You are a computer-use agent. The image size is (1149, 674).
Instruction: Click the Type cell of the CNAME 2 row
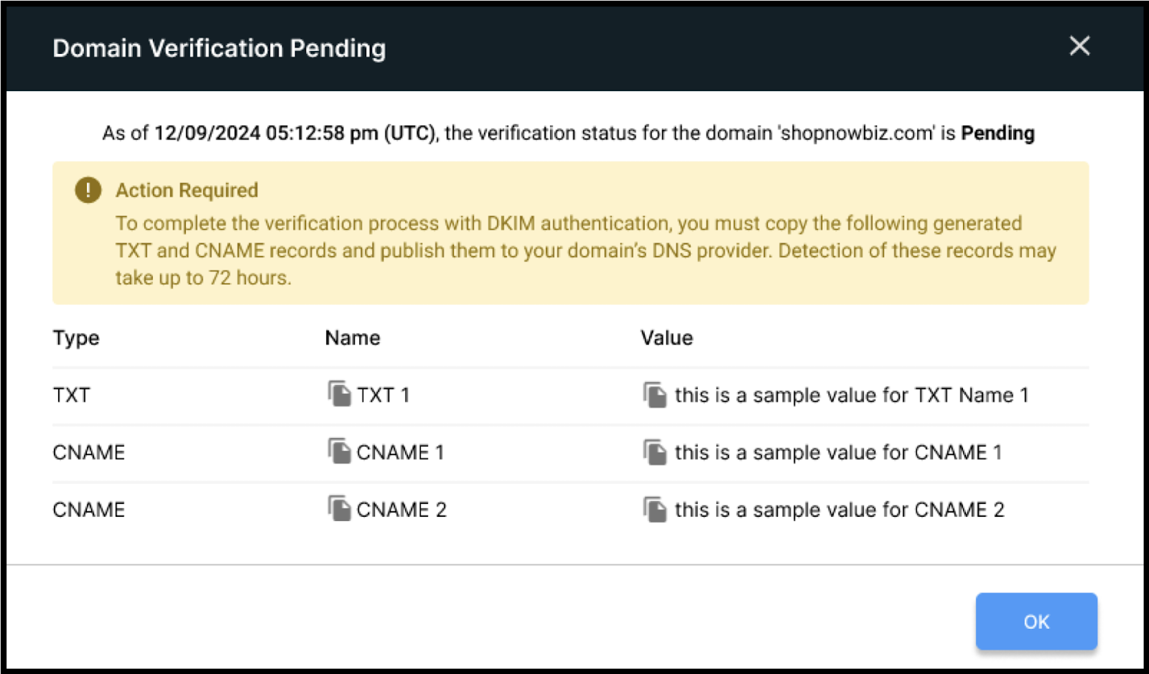(x=89, y=510)
